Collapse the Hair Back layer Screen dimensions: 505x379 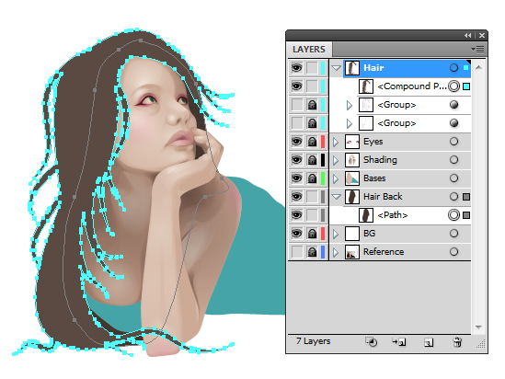pyautogui.click(x=337, y=197)
